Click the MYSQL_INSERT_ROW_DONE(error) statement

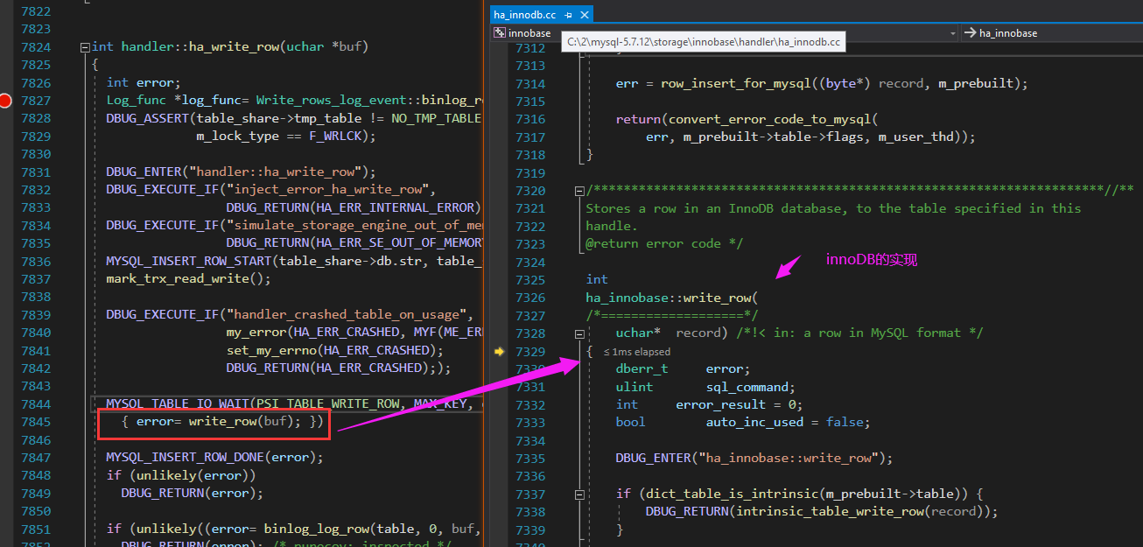tap(214, 457)
